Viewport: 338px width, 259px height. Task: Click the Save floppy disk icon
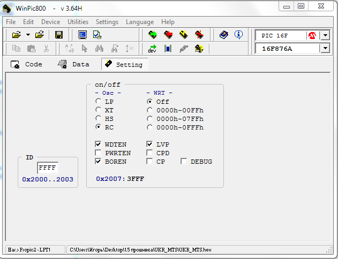pos(59,35)
